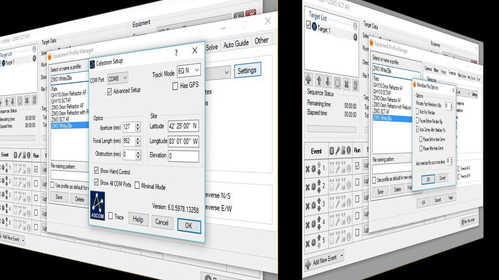Switch to Plate Solve tab, Meridian Flip screenshot
This screenshot has width=499, height=280.
[x=462, y=75]
